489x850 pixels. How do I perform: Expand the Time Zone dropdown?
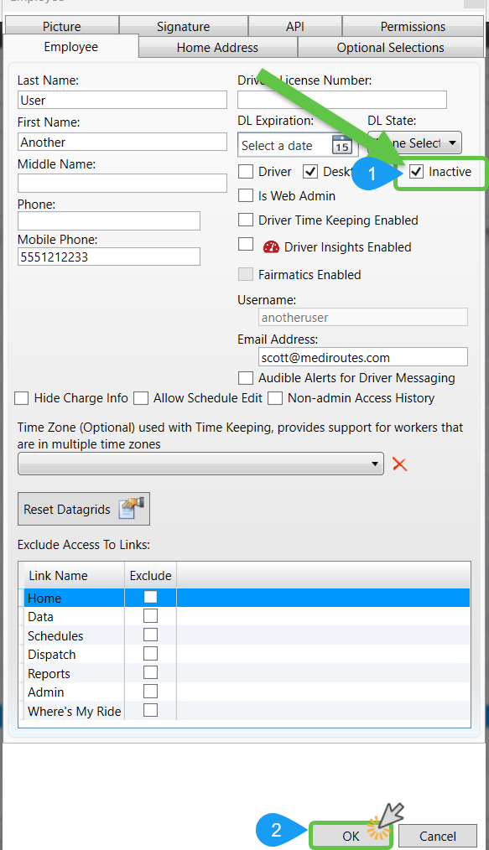[200, 464]
